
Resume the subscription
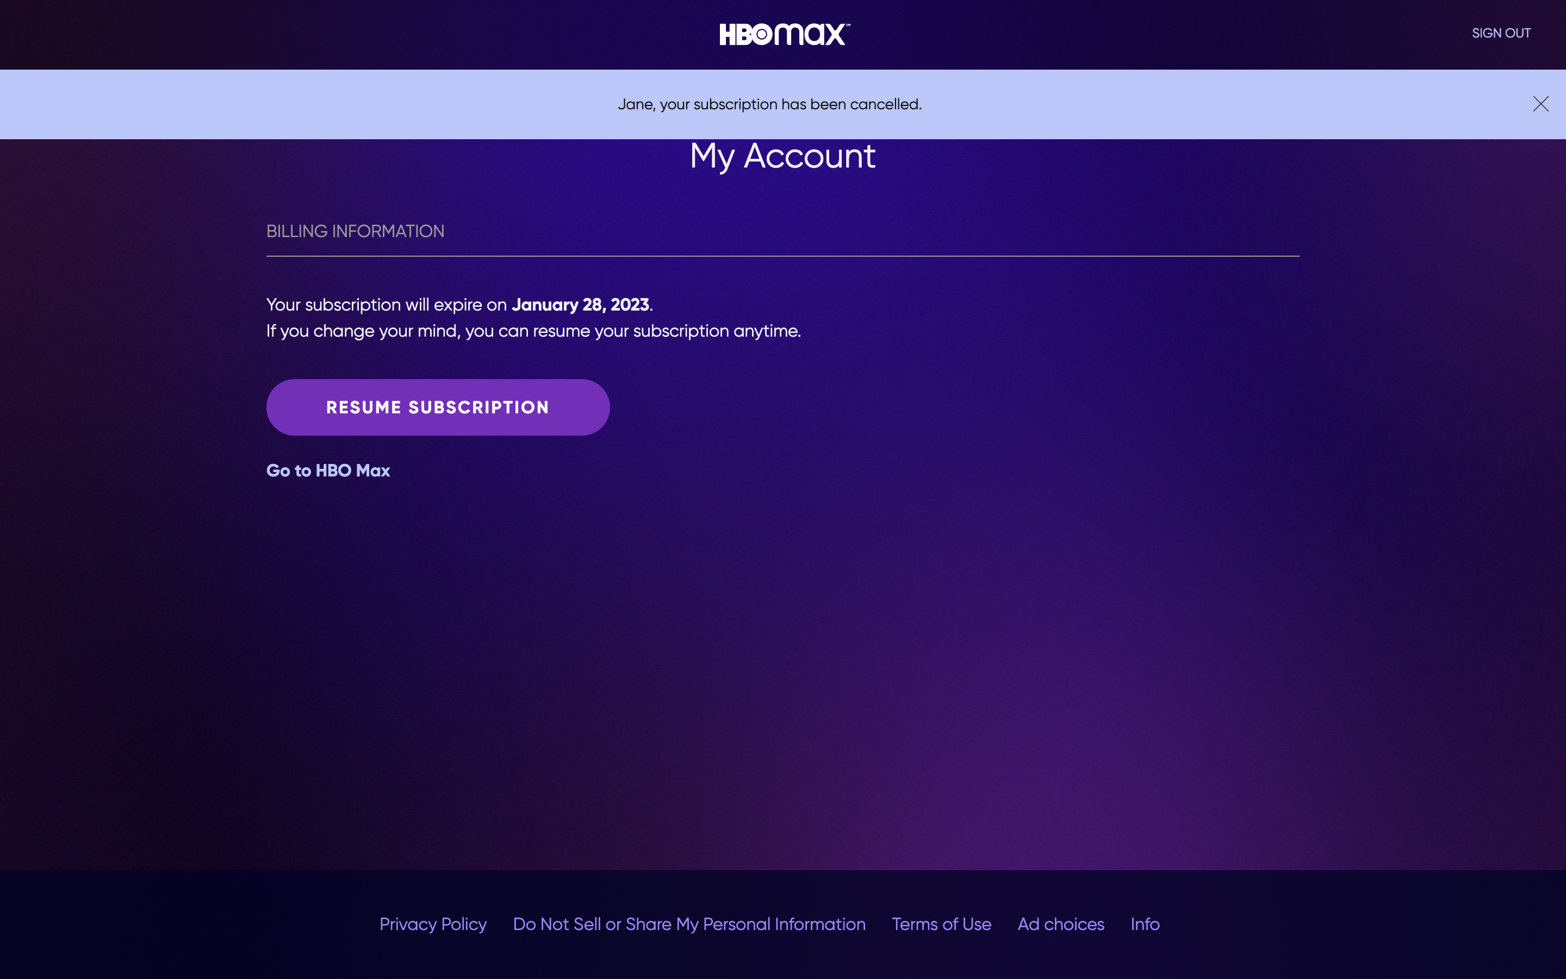tap(438, 407)
